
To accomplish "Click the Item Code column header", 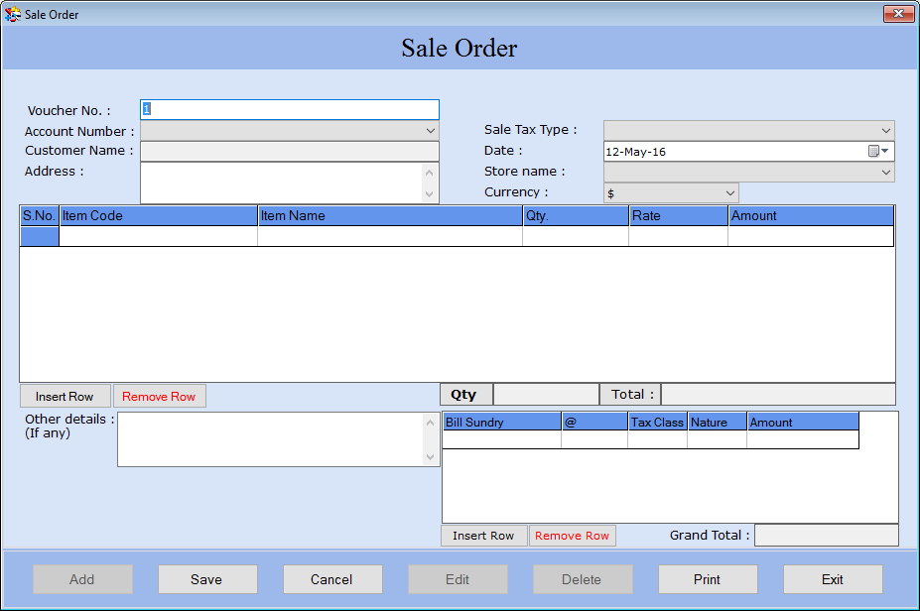I will tap(159, 216).
